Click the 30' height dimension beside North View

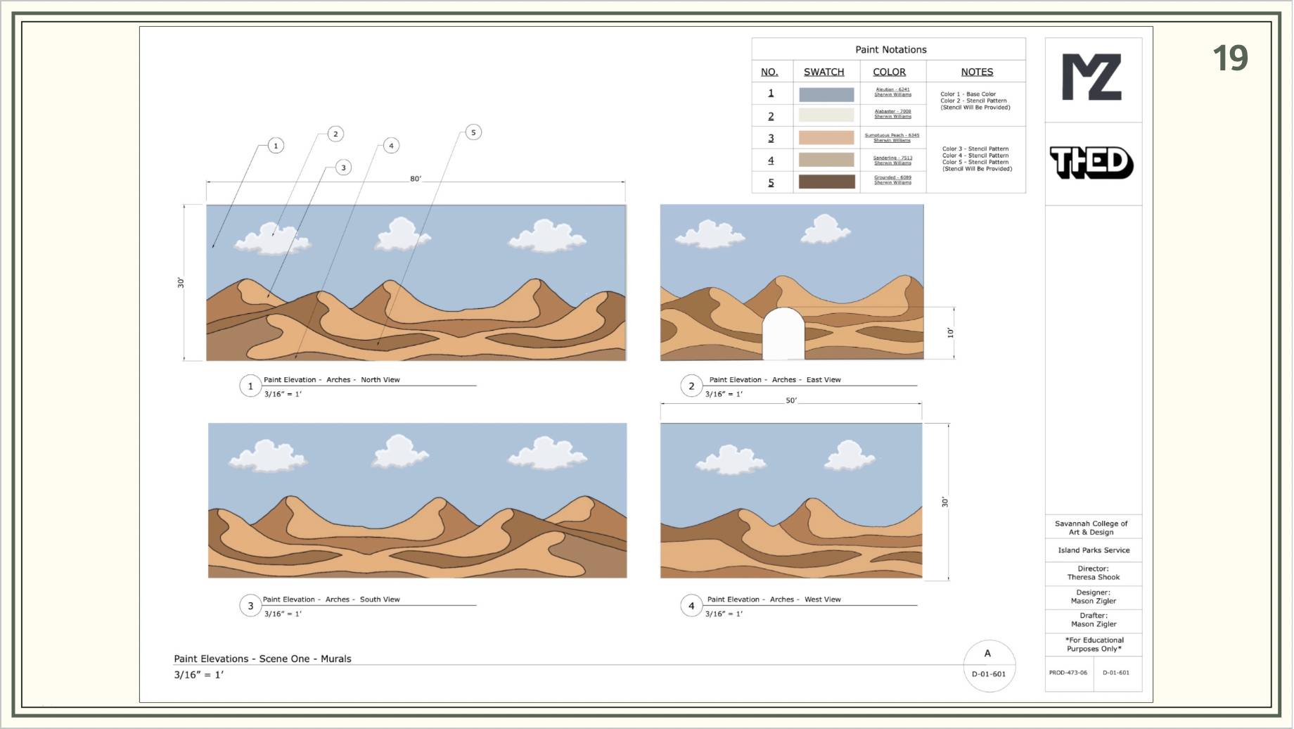(x=181, y=283)
